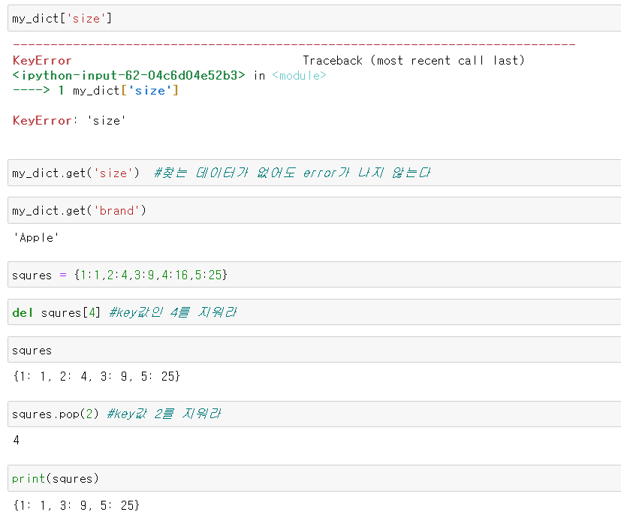Click the cell my_dict.get('size') with comment
The height and width of the screenshot is (521, 621).
pos(315,173)
